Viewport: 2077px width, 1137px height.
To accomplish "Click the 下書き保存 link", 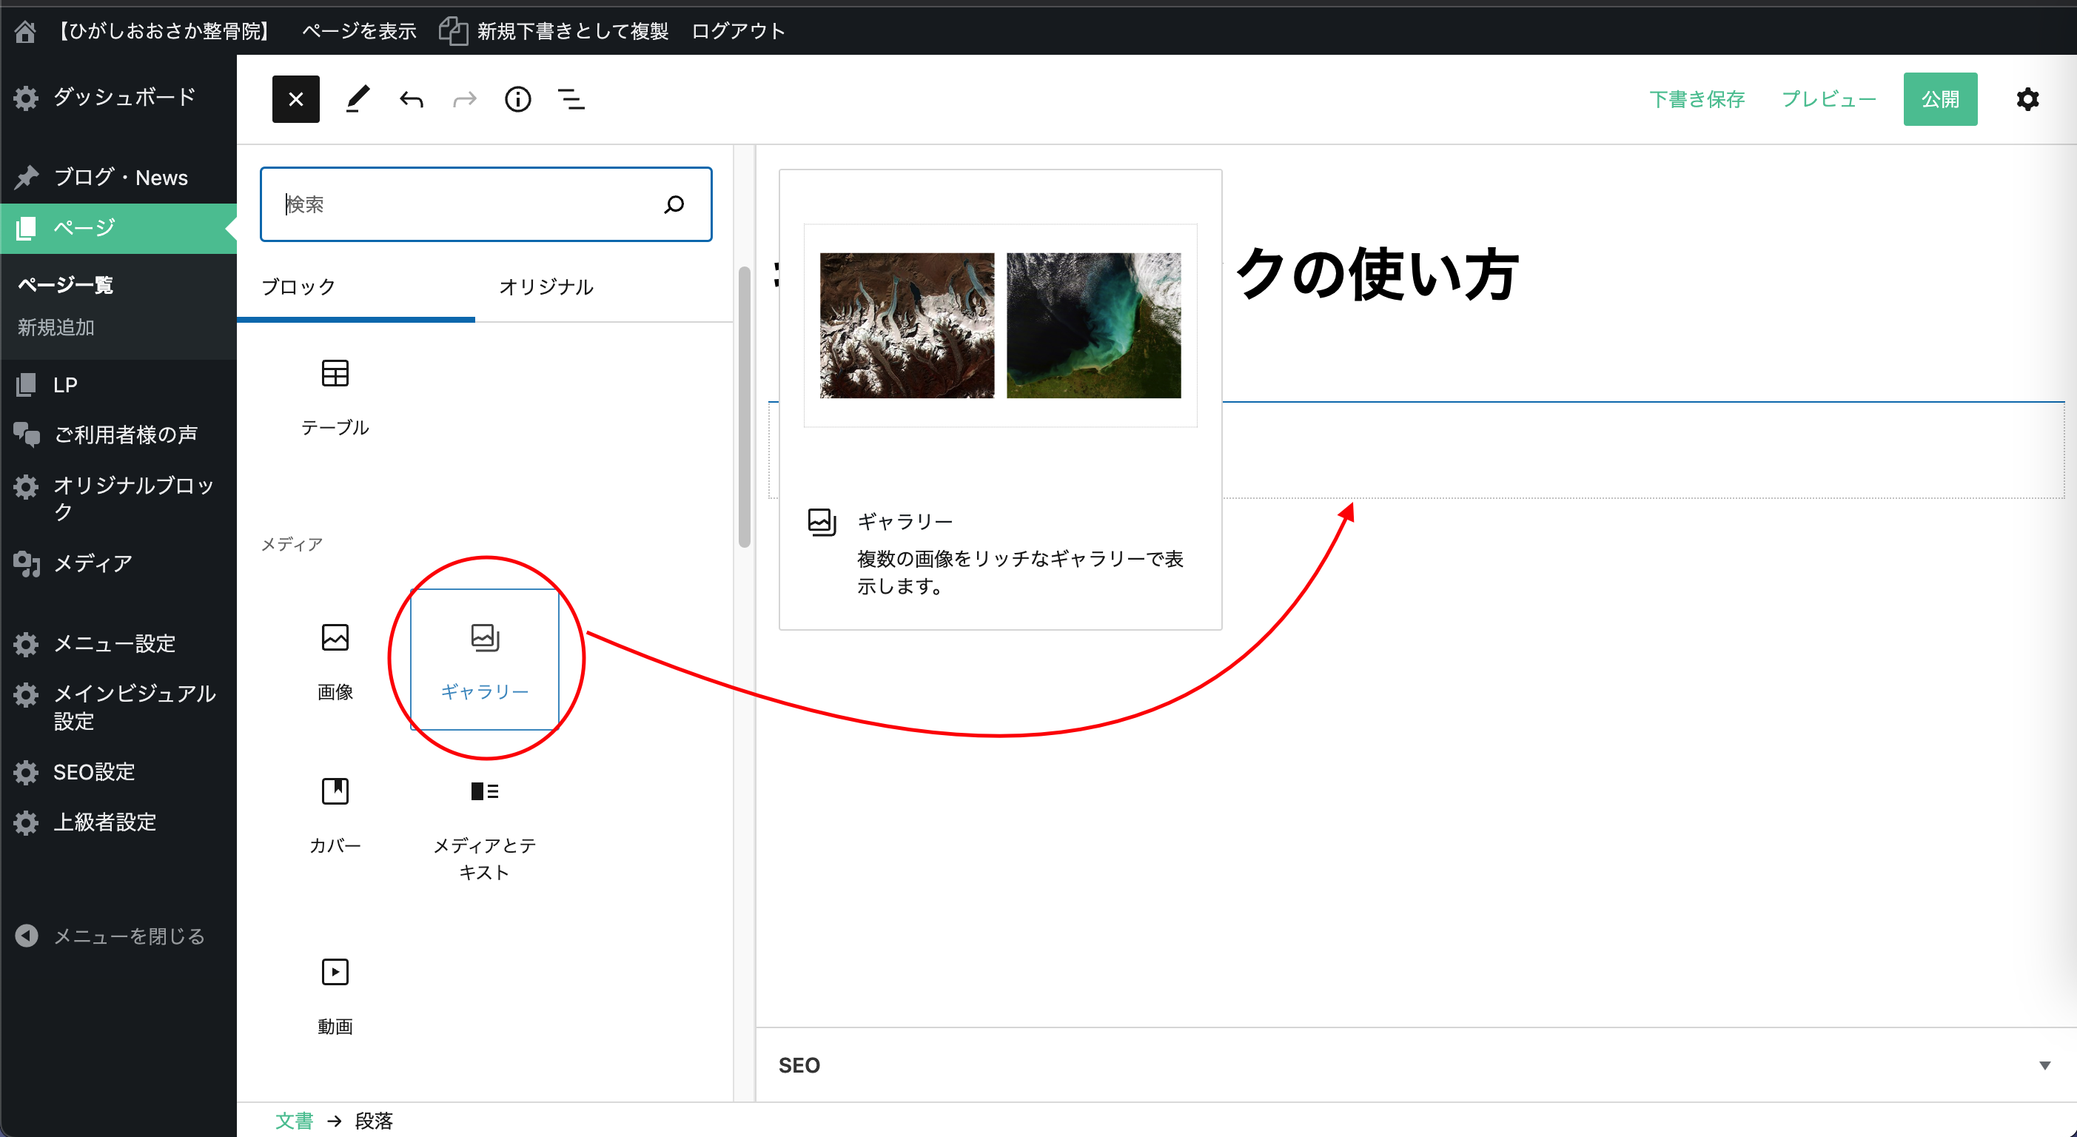I will pyautogui.click(x=1697, y=99).
